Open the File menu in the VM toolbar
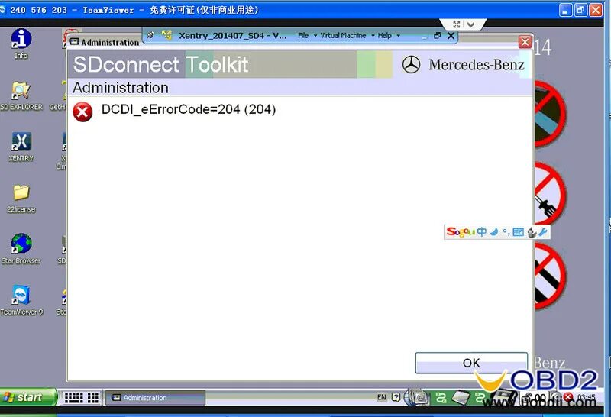Viewport: 611px width, 417px height. tap(303, 35)
